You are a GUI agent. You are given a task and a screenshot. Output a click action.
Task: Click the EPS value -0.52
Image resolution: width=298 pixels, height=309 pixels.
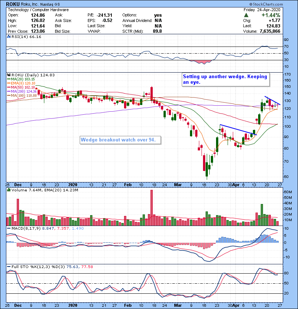pyautogui.click(x=107, y=20)
